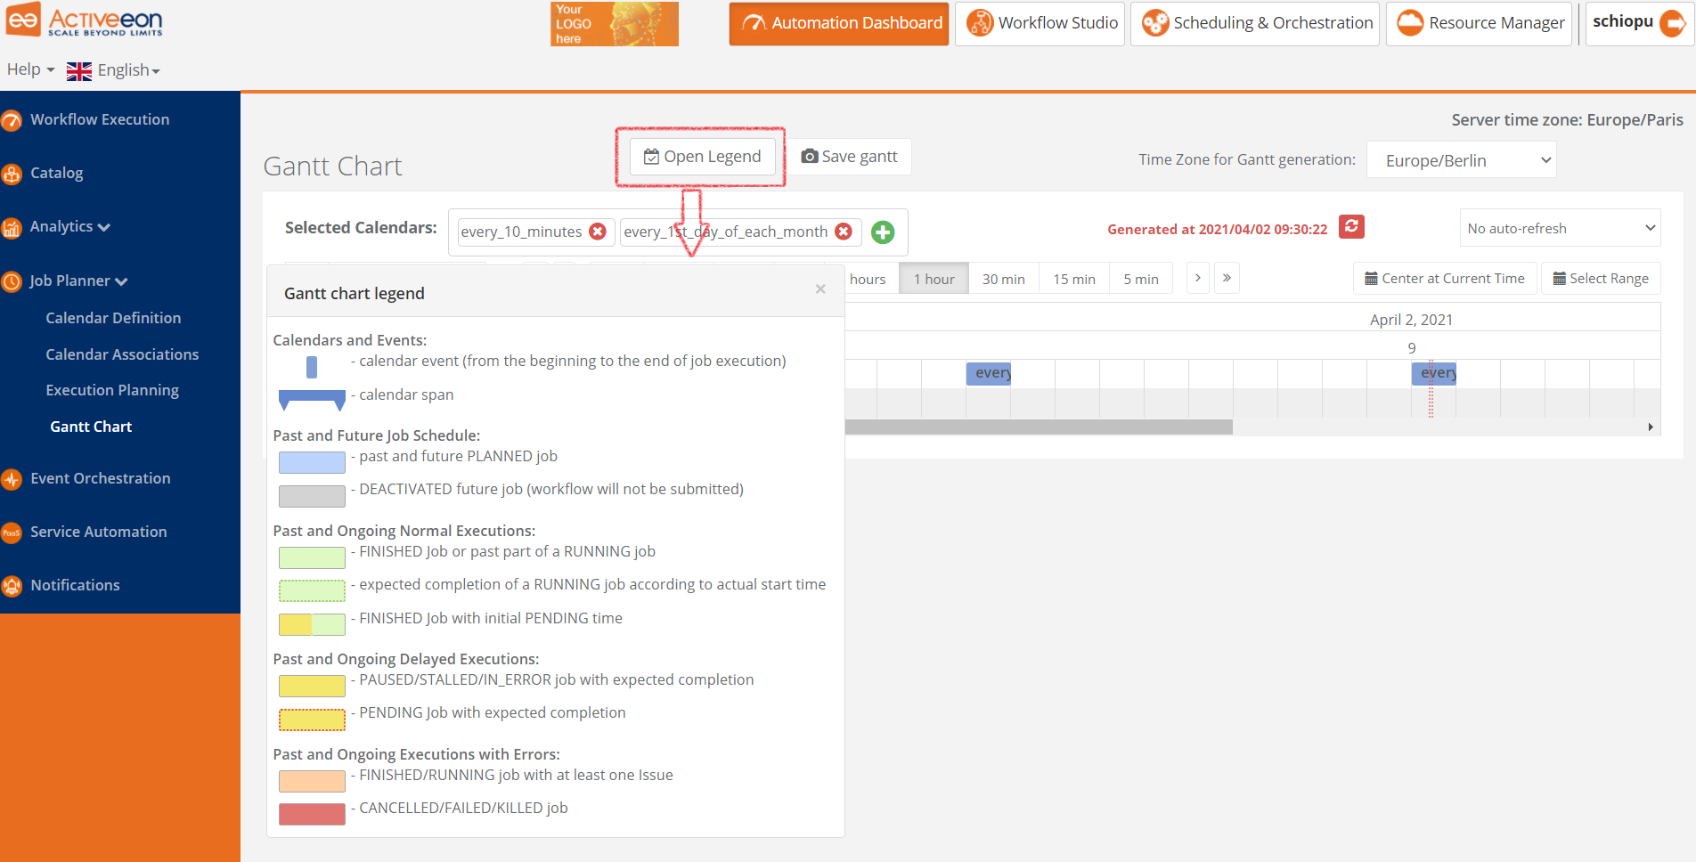Click the Service Automation PaaS icon
The width and height of the screenshot is (1696, 862).
pyautogui.click(x=12, y=533)
